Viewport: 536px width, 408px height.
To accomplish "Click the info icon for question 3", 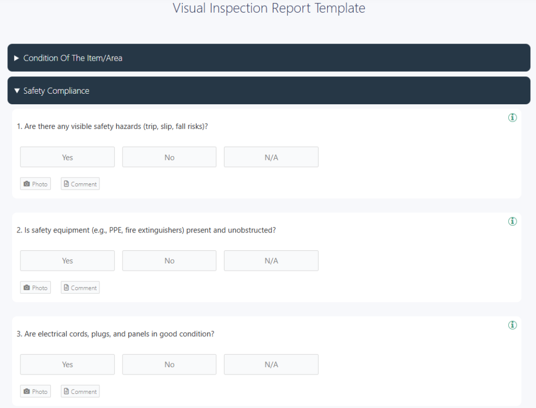I will click(x=512, y=325).
